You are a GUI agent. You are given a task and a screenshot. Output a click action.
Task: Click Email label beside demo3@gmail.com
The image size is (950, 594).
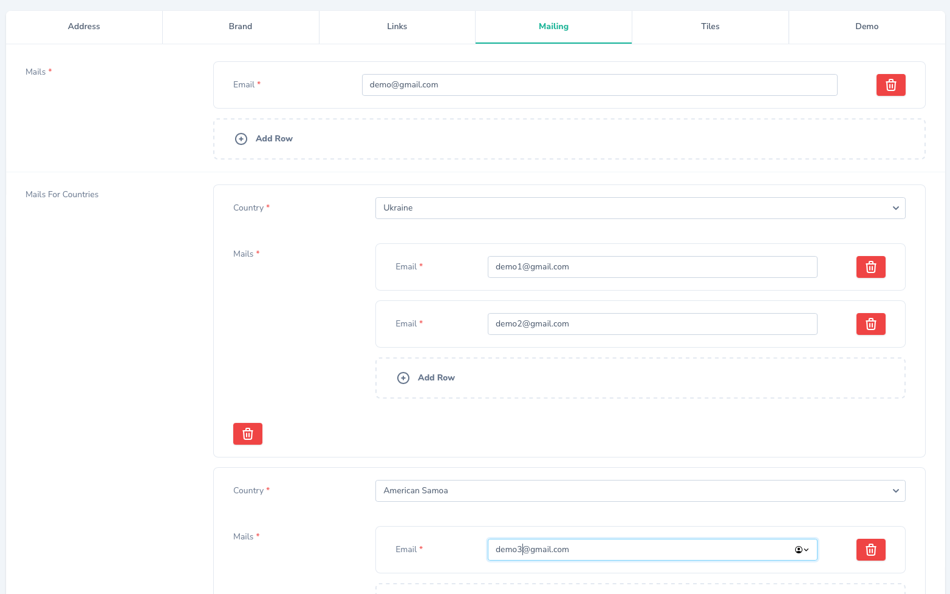click(x=409, y=550)
